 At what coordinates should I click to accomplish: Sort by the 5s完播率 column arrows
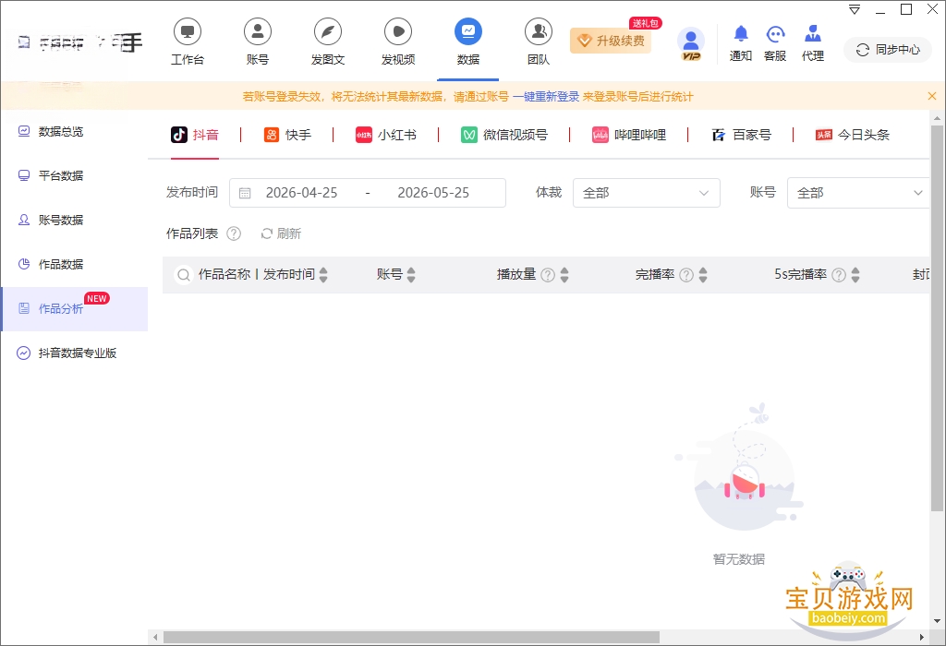[855, 275]
